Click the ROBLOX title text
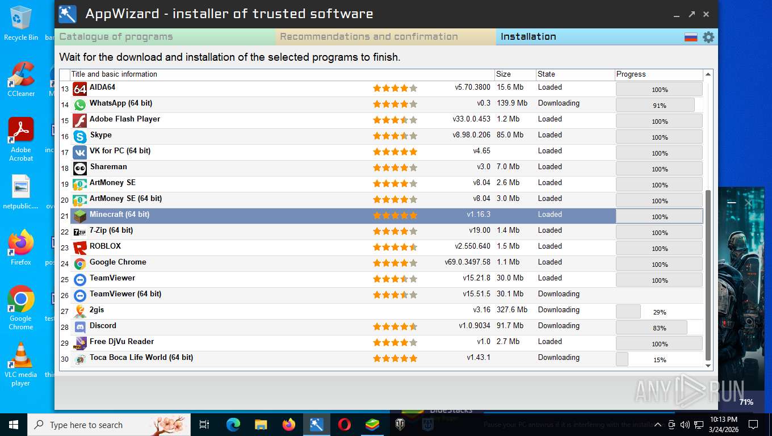772x436 pixels. [105, 246]
